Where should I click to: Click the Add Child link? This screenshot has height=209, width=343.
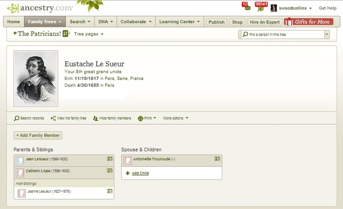click(x=140, y=173)
